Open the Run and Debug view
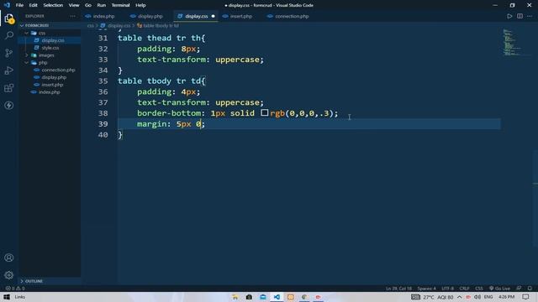 pos(9,70)
